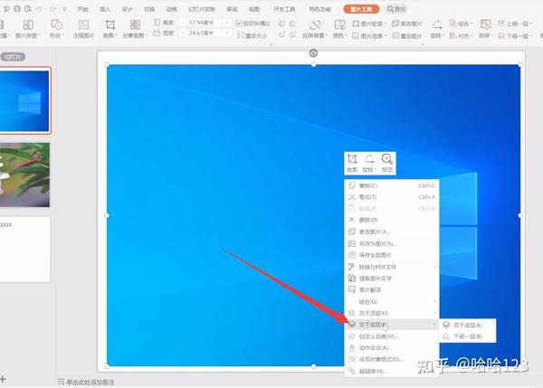543x388 pixels.
Task: Click the rotation handle above the picture
Action: (313, 53)
